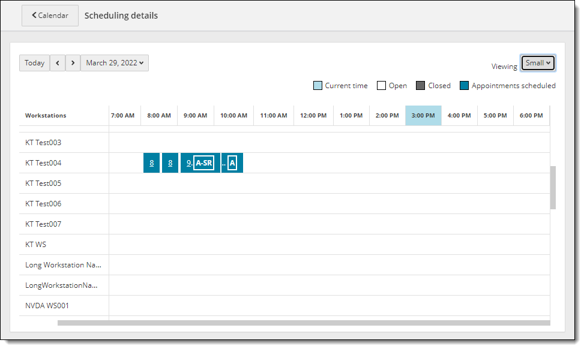Click the 1:00 PM column header
The height and width of the screenshot is (349, 584).
coord(351,115)
